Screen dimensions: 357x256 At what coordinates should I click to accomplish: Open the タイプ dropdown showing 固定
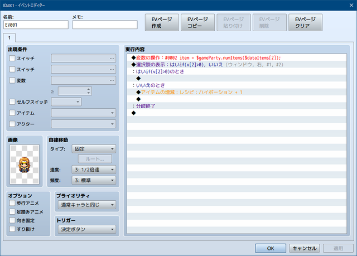[94, 149]
